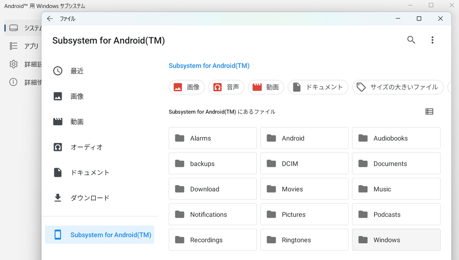Filter by 音声 chip
The image size is (459, 260).
pyautogui.click(x=226, y=87)
